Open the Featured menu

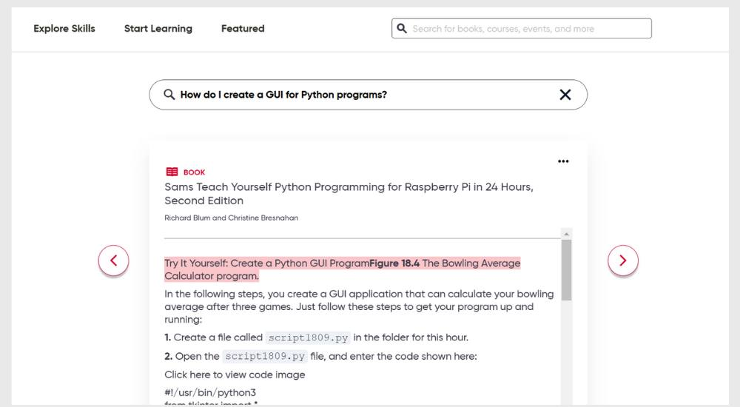click(x=243, y=28)
